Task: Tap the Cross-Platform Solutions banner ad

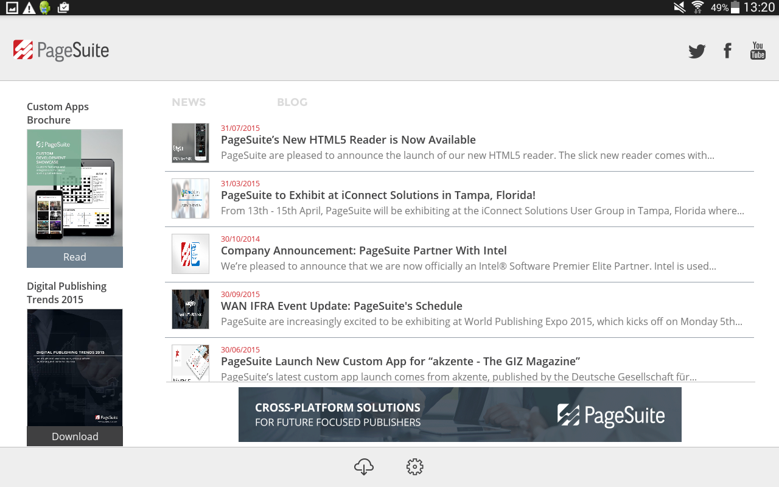Action: coord(460,415)
